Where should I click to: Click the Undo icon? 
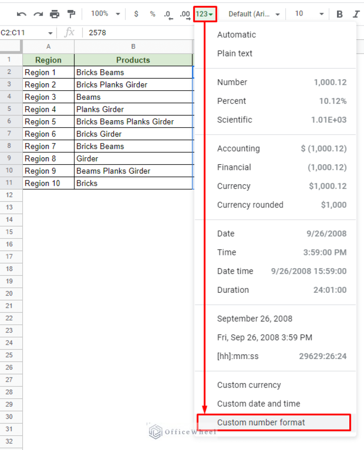click(x=21, y=14)
